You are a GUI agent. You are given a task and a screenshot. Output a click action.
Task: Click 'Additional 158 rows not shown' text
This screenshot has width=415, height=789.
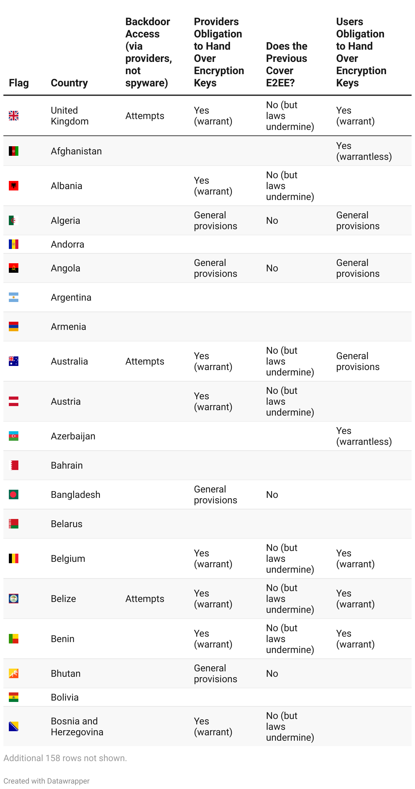coord(65,758)
